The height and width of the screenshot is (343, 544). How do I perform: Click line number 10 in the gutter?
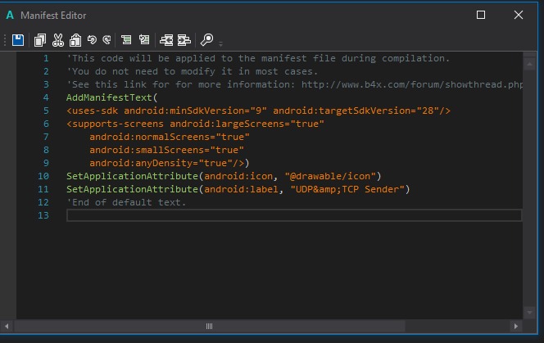(x=43, y=176)
